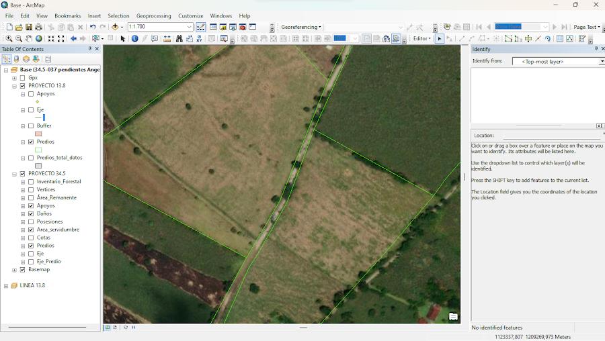The width and height of the screenshot is (605, 341).
Task: Click the Fixed Zoom In icon
Action: (x=51, y=38)
